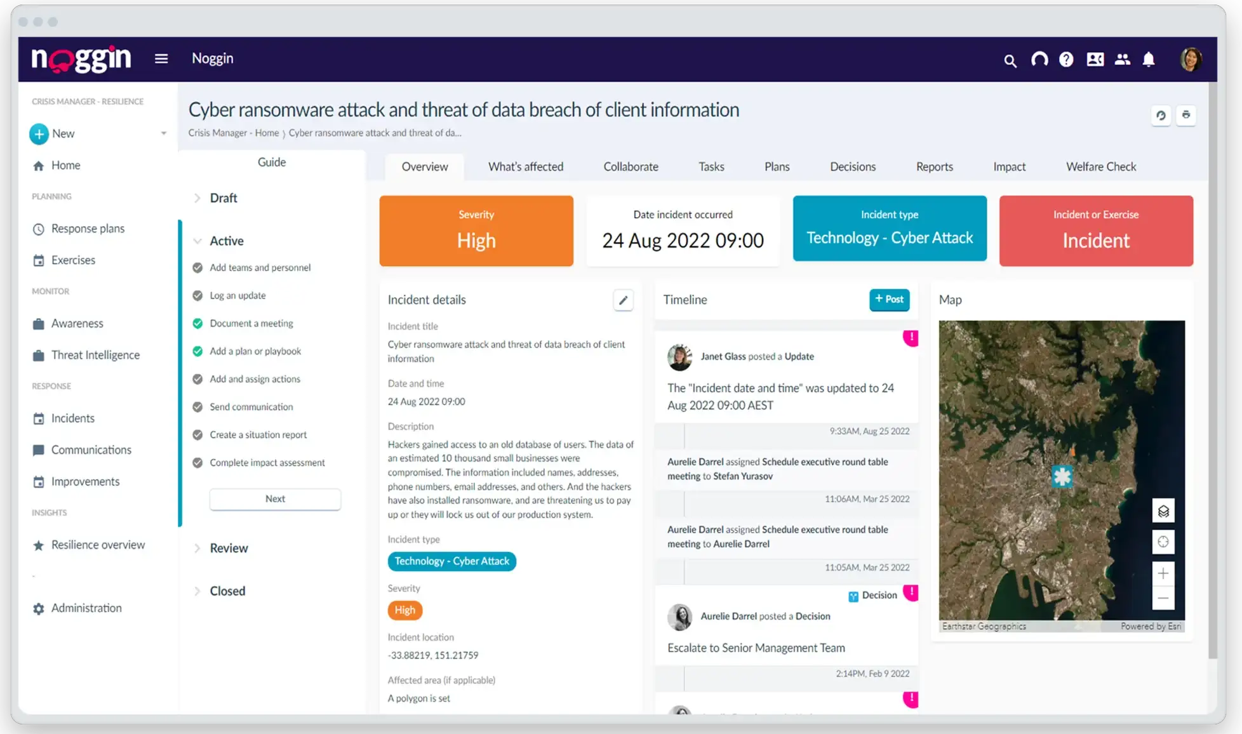This screenshot has height=734, width=1242.
Task: Click 'Crisis Manager - Home' breadcrumb
Action: [x=233, y=133]
